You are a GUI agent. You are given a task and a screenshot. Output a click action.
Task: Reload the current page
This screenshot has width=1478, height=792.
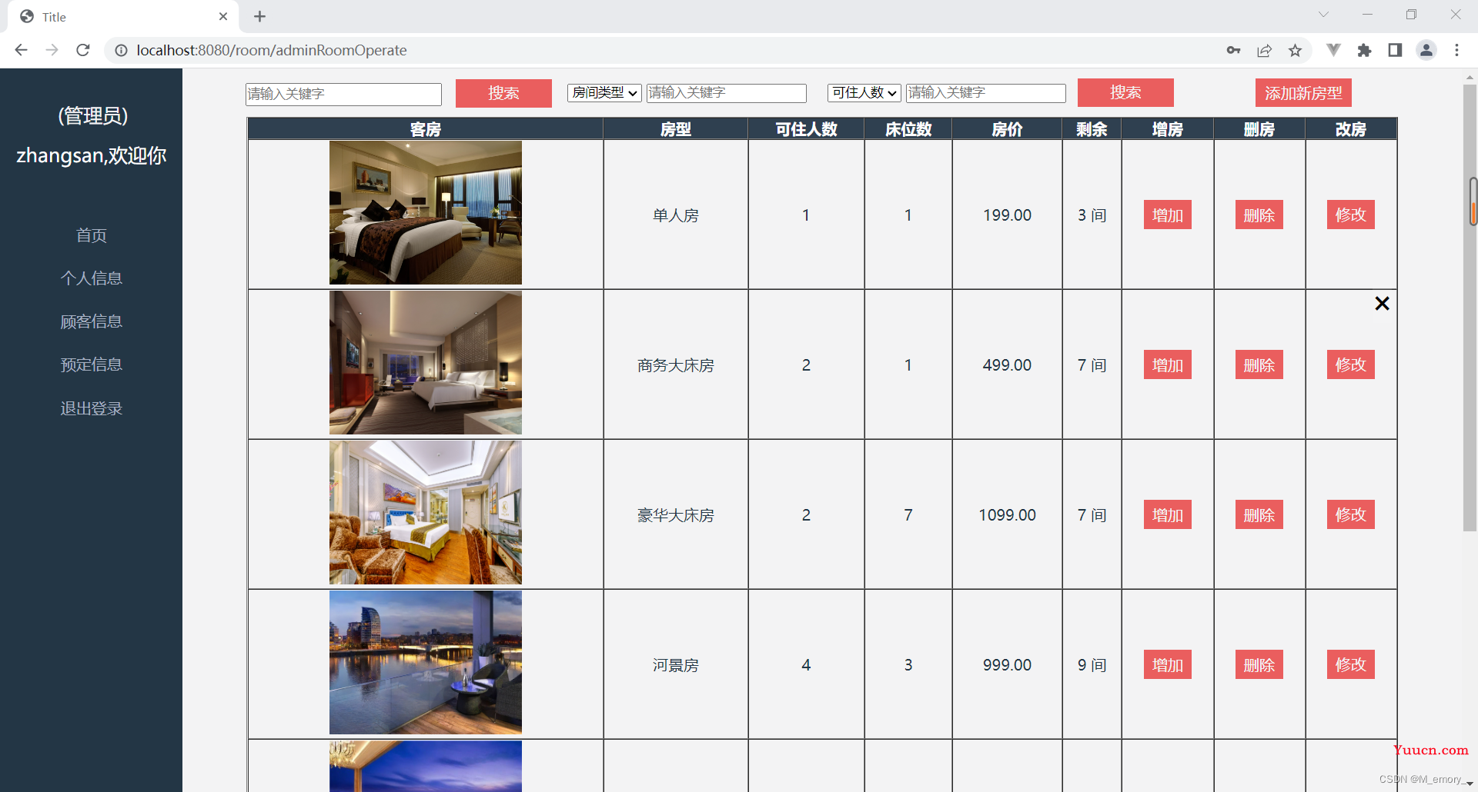[x=83, y=50]
